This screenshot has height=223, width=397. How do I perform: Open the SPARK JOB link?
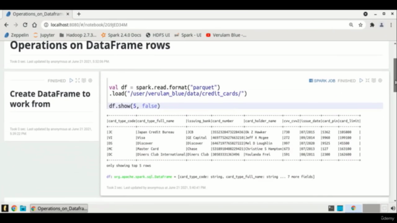click(x=322, y=81)
